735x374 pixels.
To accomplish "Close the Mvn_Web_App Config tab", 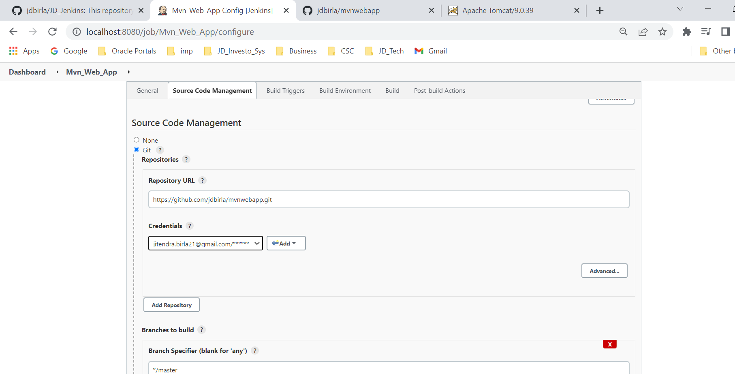I will (x=286, y=11).
